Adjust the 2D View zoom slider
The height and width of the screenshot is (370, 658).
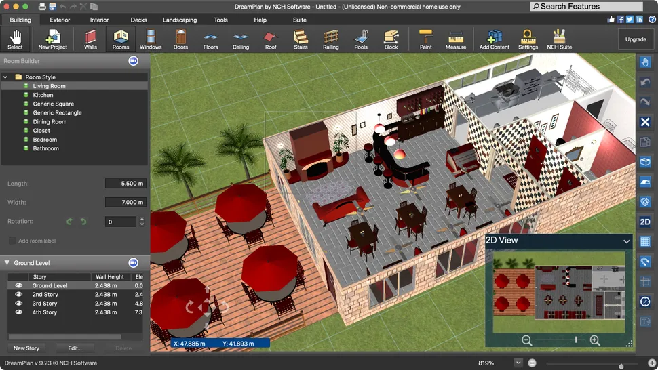(576, 340)
